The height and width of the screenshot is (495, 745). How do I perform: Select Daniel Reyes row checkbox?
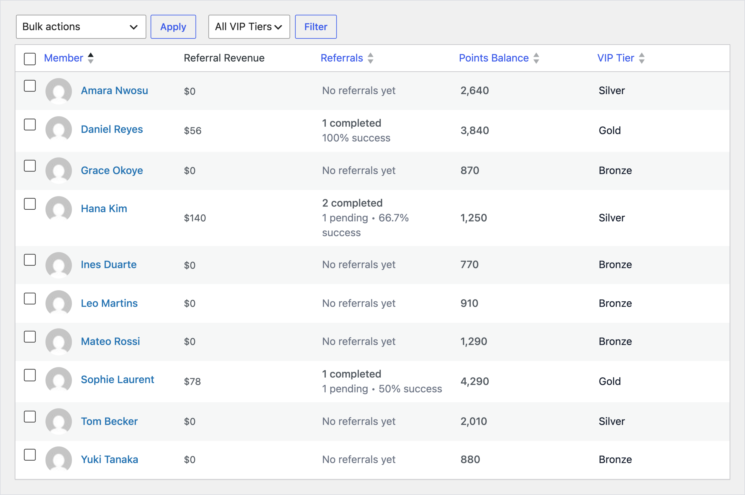30,124
